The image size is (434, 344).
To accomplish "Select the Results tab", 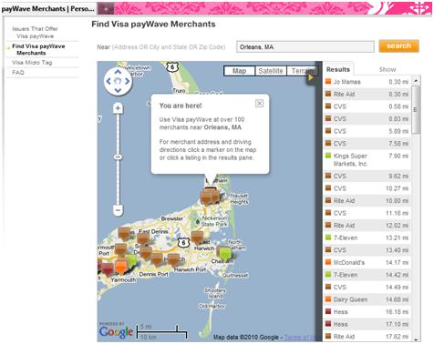I will (x=338, y=69).
